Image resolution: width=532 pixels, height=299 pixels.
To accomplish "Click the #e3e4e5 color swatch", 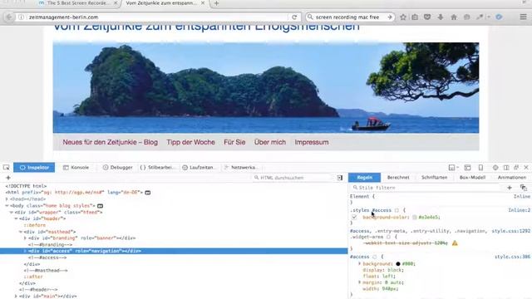I will 414,218.
